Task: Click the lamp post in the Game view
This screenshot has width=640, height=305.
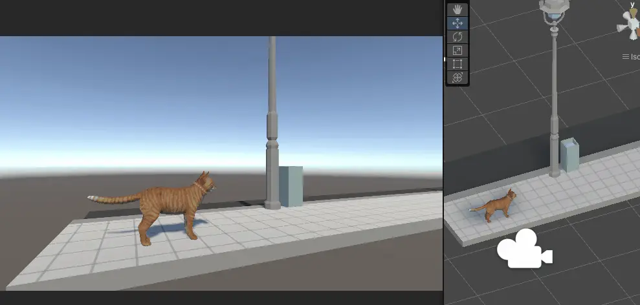Action: 272,122
